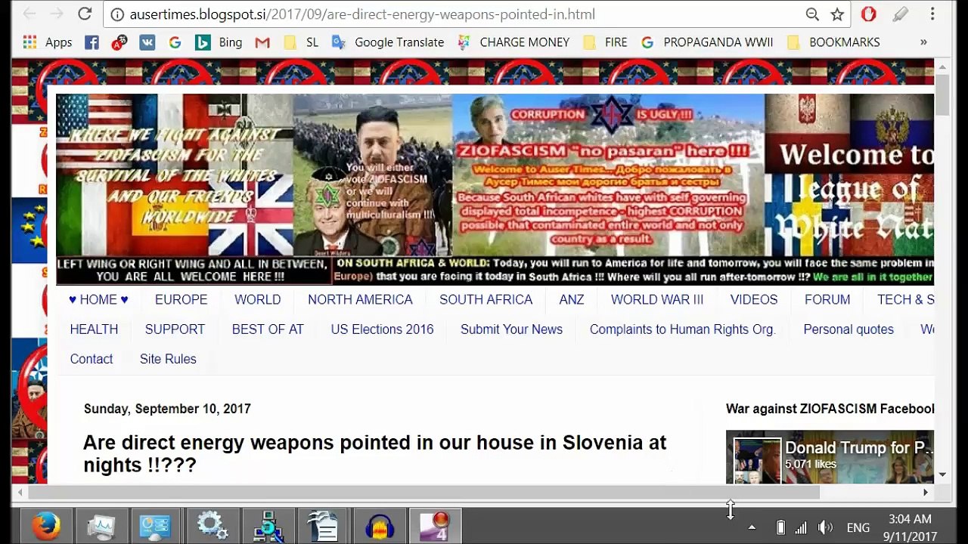This screenshot has width=968, height=544.
Task: Open the BOOKMARKS folder
Action: (x=833, y=42)
